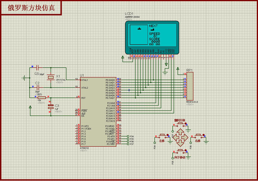Click the PSEN pin name on U1

(x=84, y=110)
